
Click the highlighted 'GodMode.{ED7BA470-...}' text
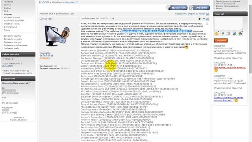click(x=157, y=31)
